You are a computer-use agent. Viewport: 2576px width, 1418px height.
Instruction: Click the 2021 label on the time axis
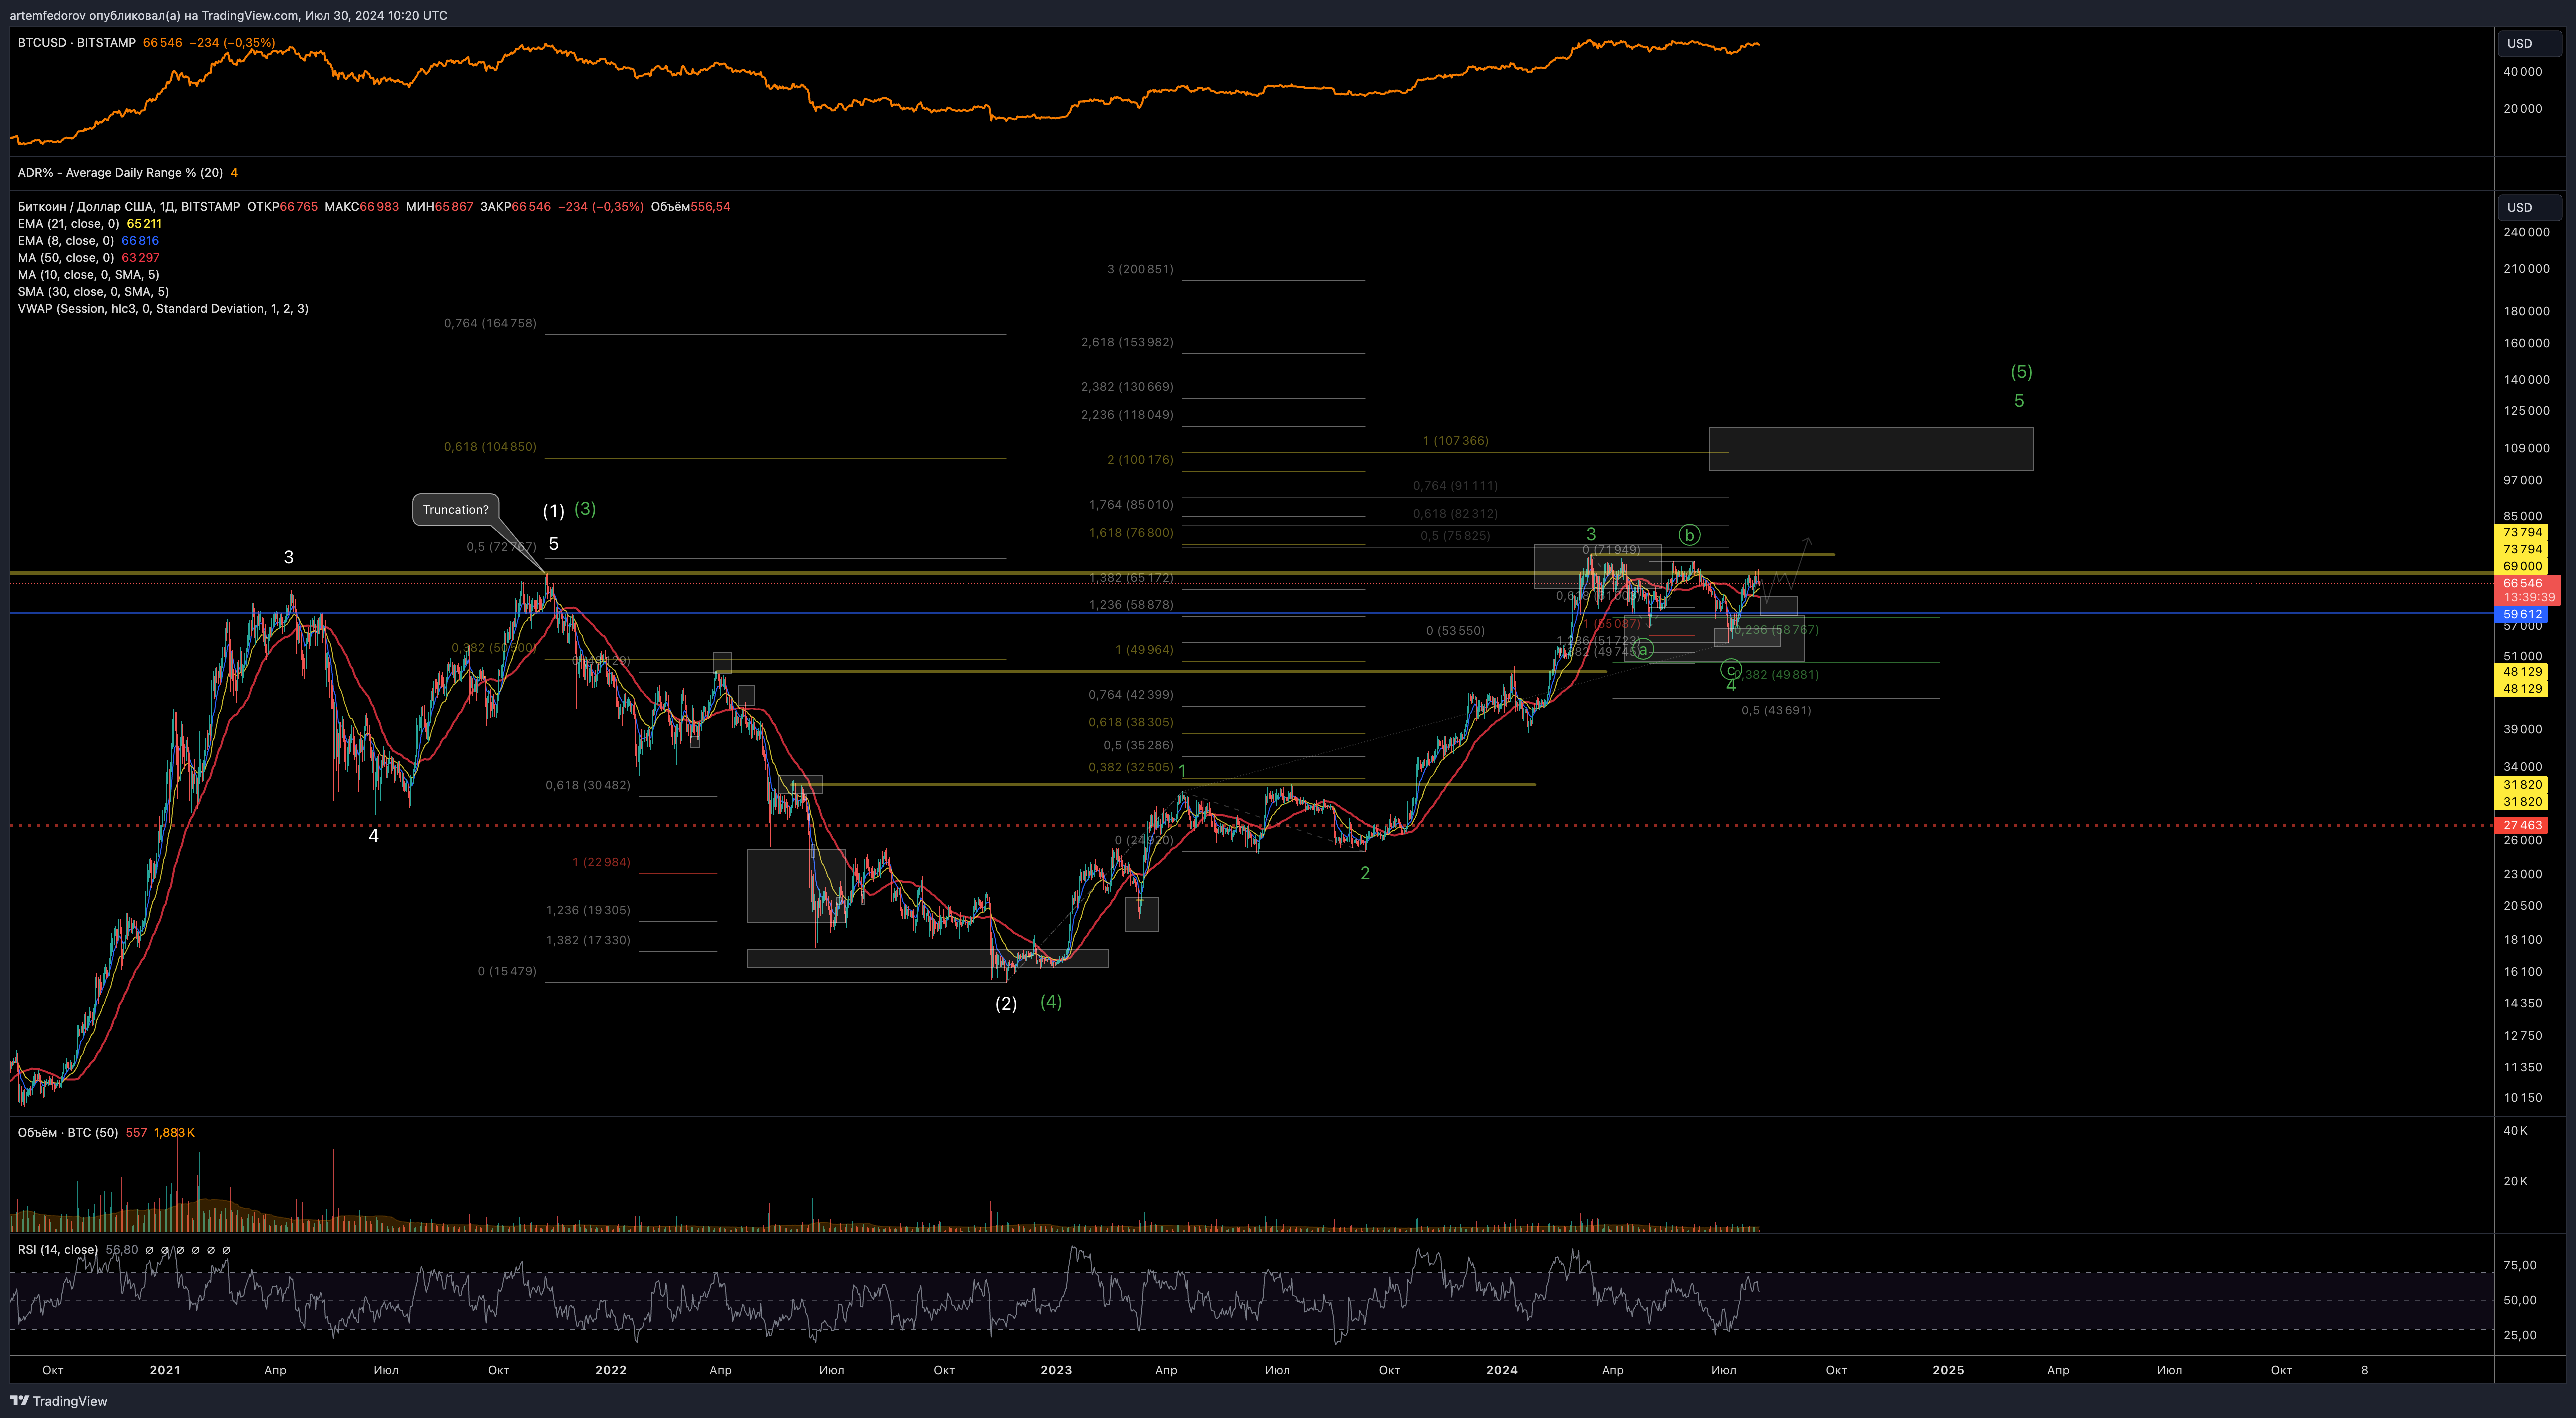pos(165,1370)
